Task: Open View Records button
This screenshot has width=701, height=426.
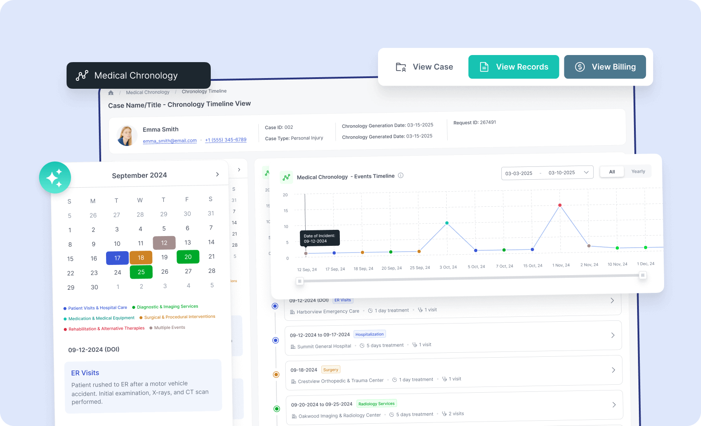Action: click(x=513, y=67)
